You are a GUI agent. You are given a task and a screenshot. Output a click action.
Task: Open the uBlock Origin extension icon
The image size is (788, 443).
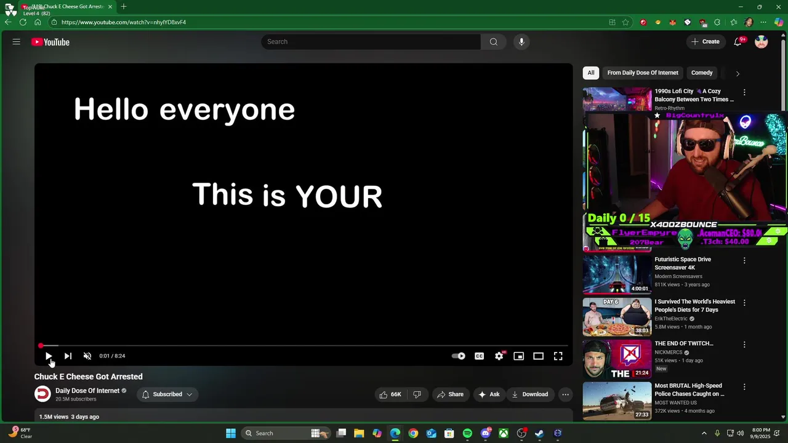(702, 22)
